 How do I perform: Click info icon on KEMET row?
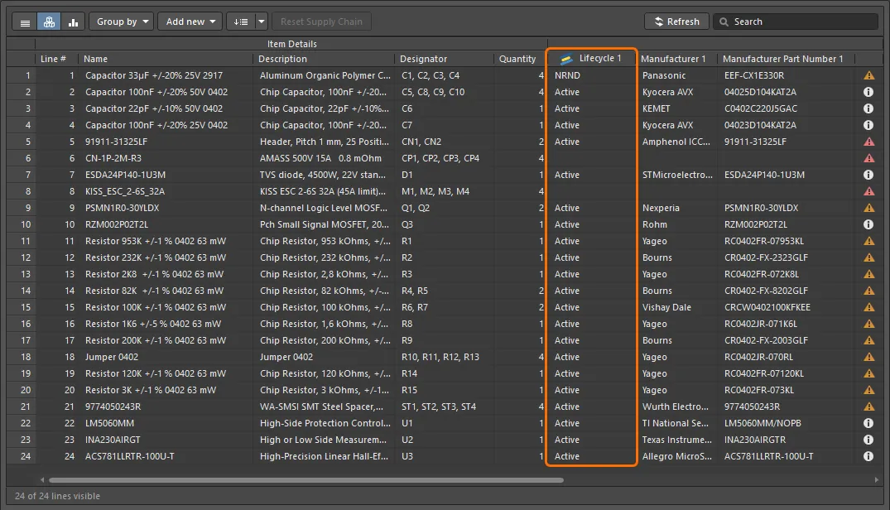click(868, 108)
